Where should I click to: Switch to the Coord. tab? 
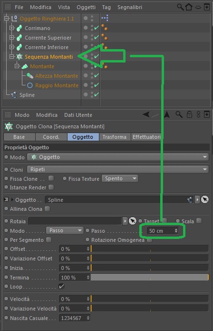(x=51, y=137)
